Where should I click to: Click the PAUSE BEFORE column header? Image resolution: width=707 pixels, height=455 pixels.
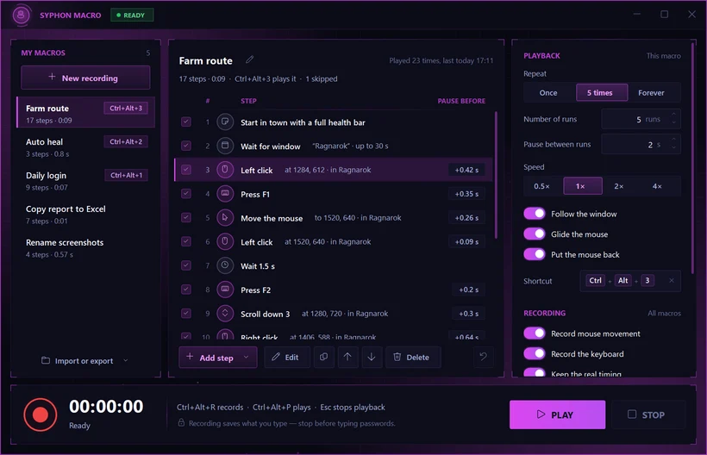[461, 101]
